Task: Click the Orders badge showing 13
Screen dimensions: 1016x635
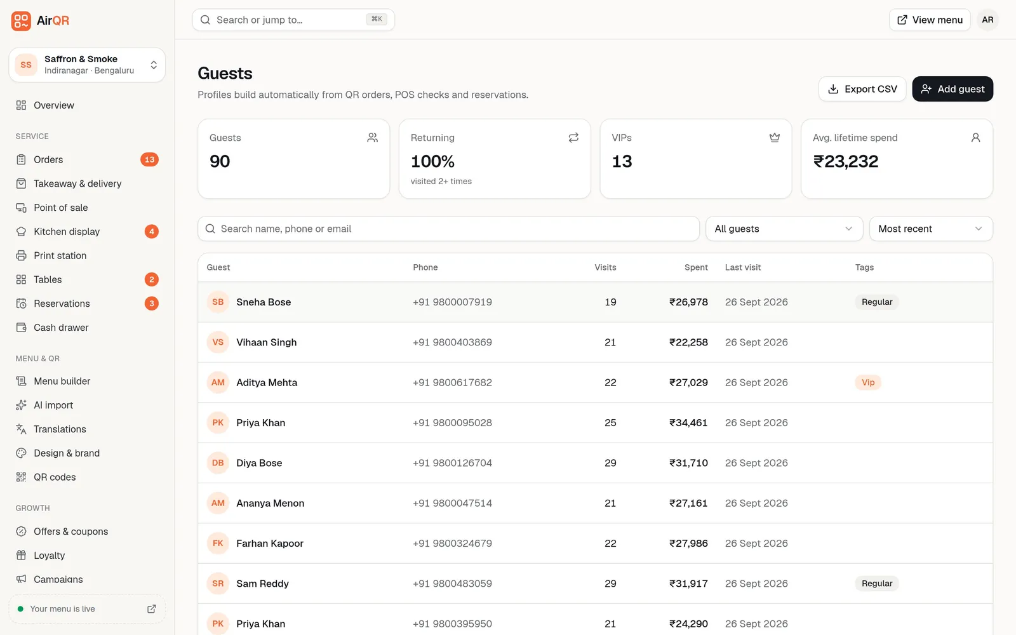Action: coord(149,159)
